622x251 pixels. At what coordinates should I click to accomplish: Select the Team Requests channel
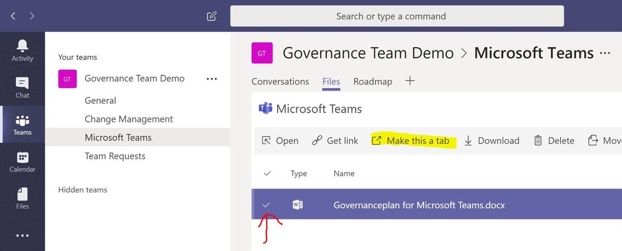point(115,156)
